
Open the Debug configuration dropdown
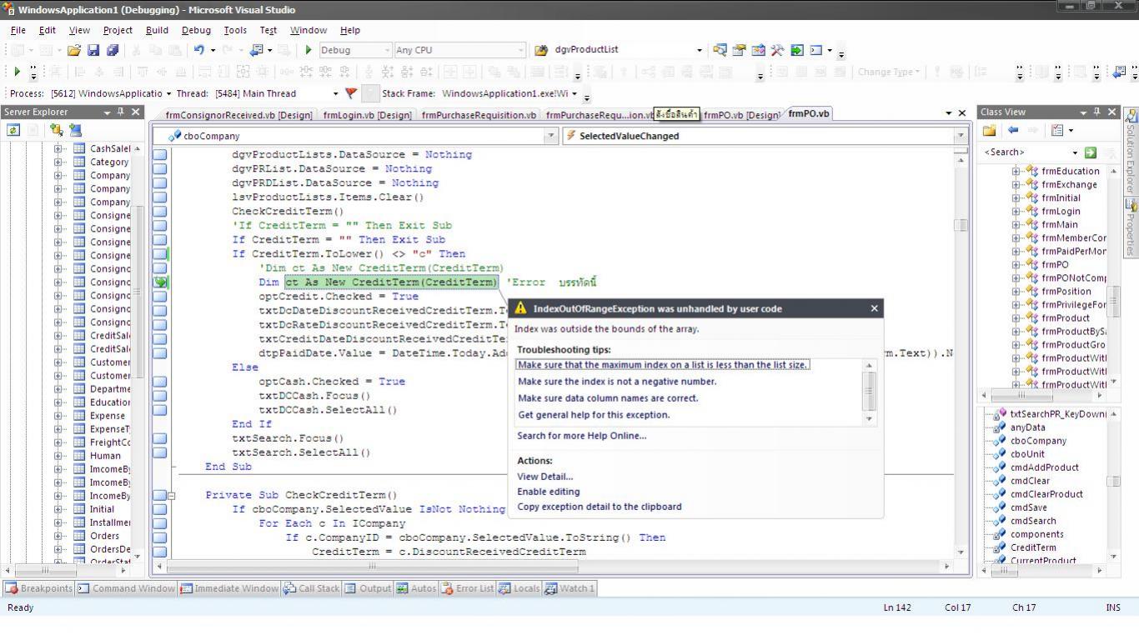pos(384,50)
